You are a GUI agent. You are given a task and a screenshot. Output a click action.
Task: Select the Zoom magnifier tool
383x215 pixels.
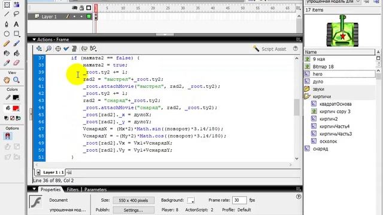click(16, 80)
